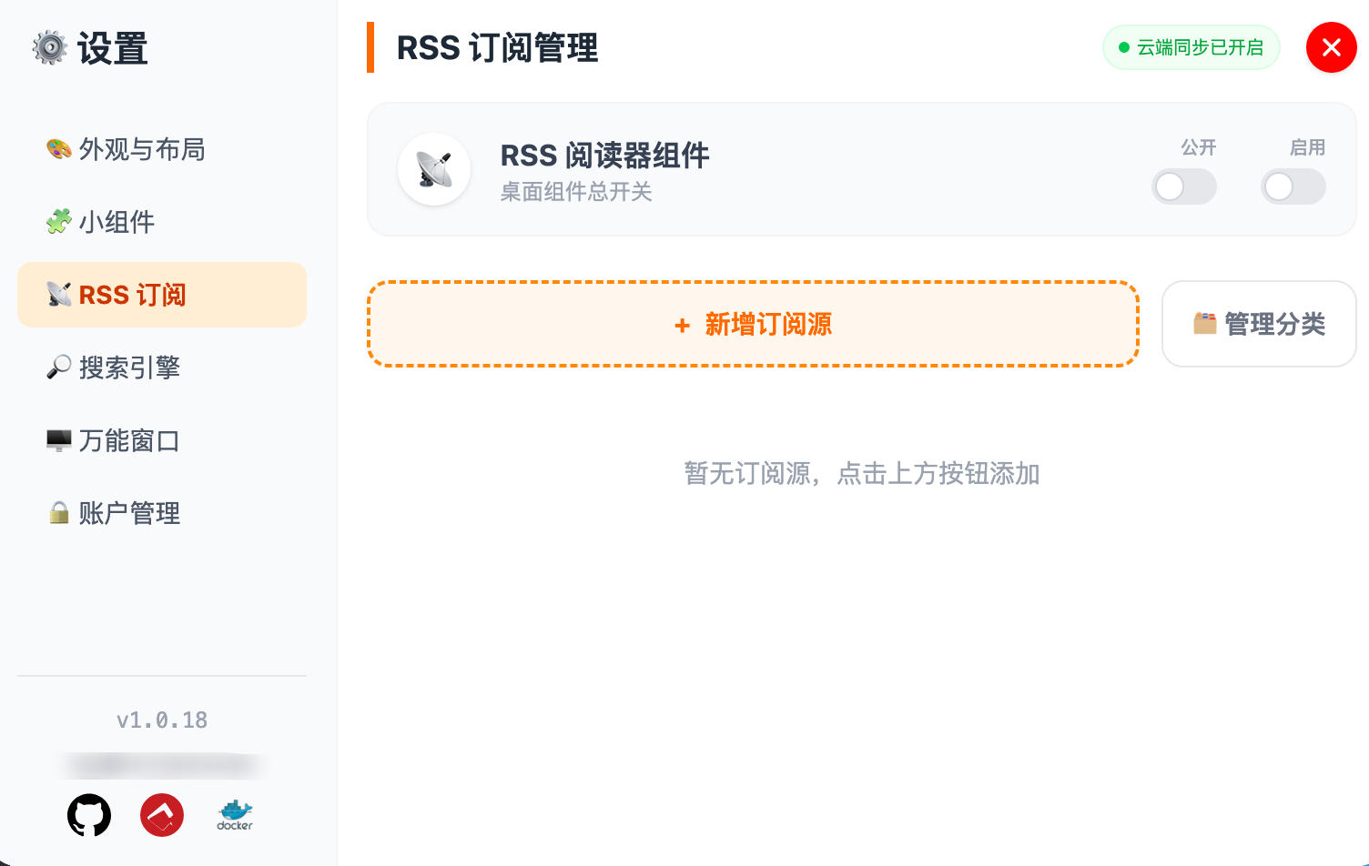The height and width of the screenshot is (866, 1369).
Task: Go to 账户管理 section
Action: [128, 513]
